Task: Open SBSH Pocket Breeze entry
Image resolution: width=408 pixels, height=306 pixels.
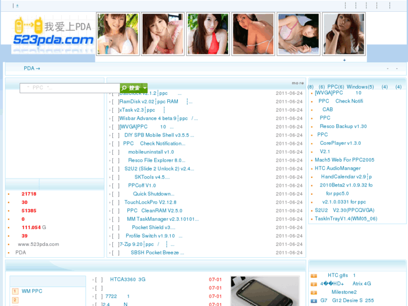Action: click(x=157, y=253)
